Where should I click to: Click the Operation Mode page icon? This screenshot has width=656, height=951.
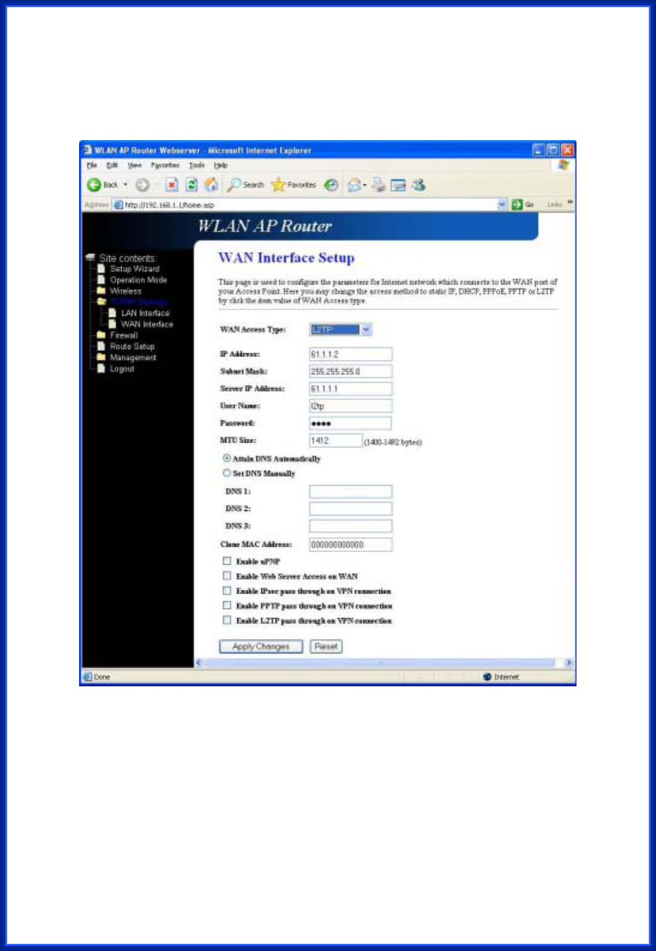click(101, 280)
